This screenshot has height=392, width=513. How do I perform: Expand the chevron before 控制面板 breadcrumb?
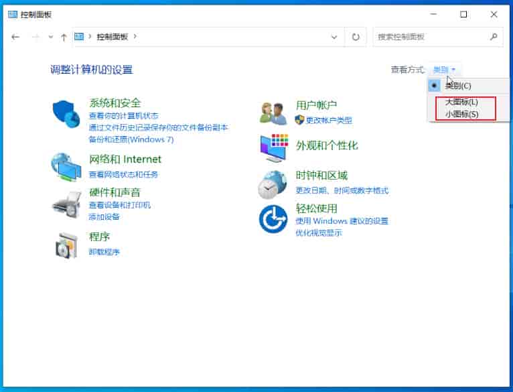[90, 36]
